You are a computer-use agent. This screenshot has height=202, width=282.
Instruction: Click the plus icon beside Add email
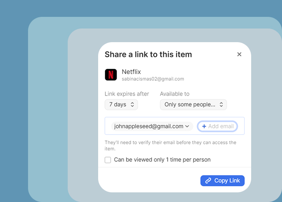[204, 127]
